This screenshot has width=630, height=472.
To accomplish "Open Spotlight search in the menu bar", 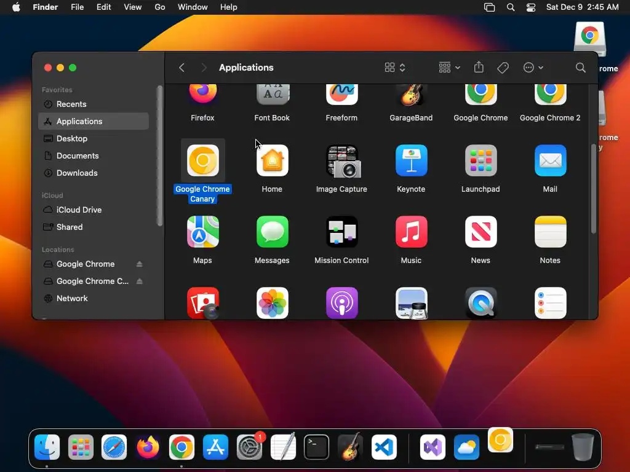I will click(x=510, y=7).
